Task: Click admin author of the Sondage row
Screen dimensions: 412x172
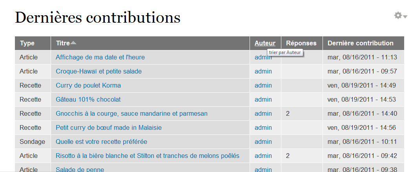Action: point(263,142)
